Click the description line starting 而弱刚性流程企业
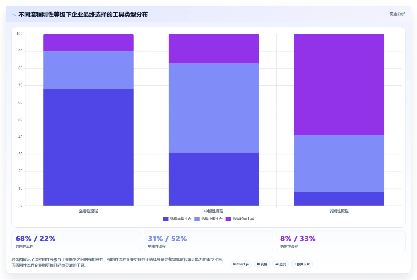Screen dimensions: 417x280 click(x=50, y=265)
